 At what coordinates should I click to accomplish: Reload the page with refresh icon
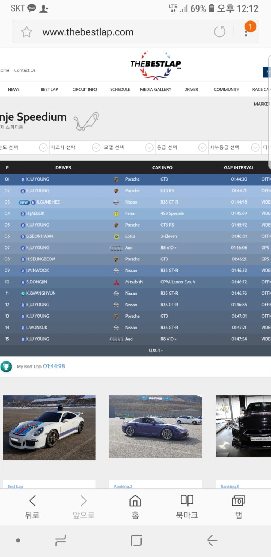[x=220, y=32]
